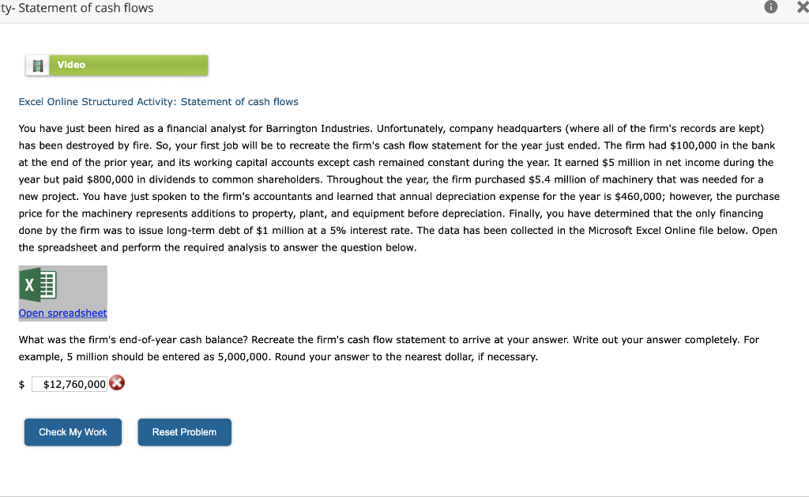Click the dollar sign next to the answer field

21,383
